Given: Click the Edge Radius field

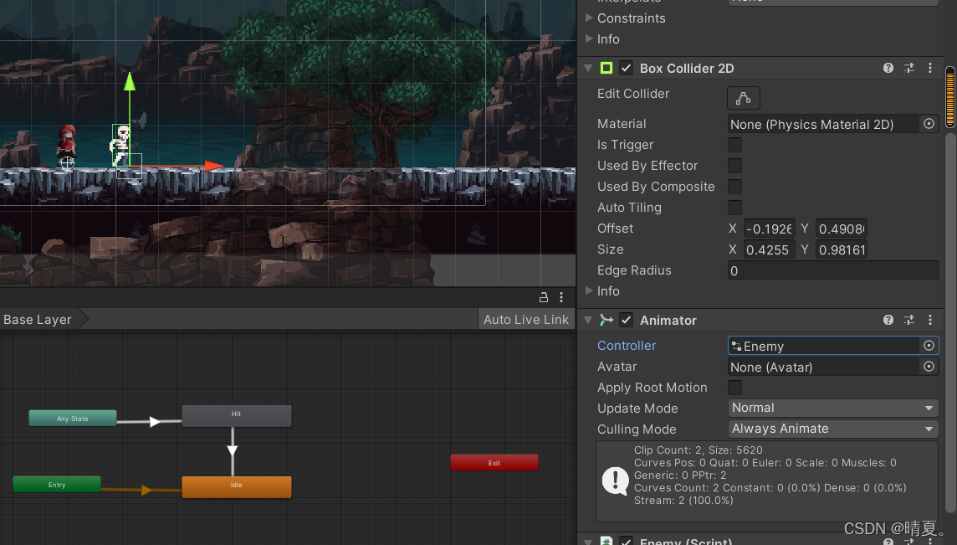Looking at the screenshot, I should click(x=833, y=270).
